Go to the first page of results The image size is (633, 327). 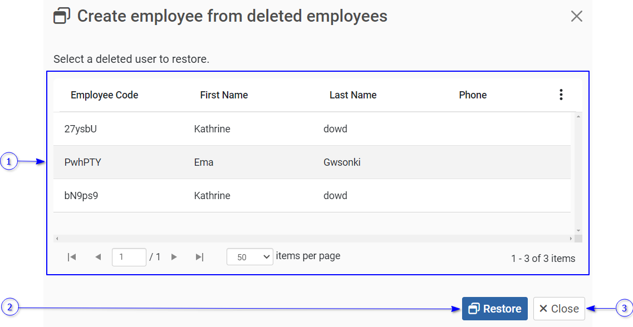click(71, 257)
